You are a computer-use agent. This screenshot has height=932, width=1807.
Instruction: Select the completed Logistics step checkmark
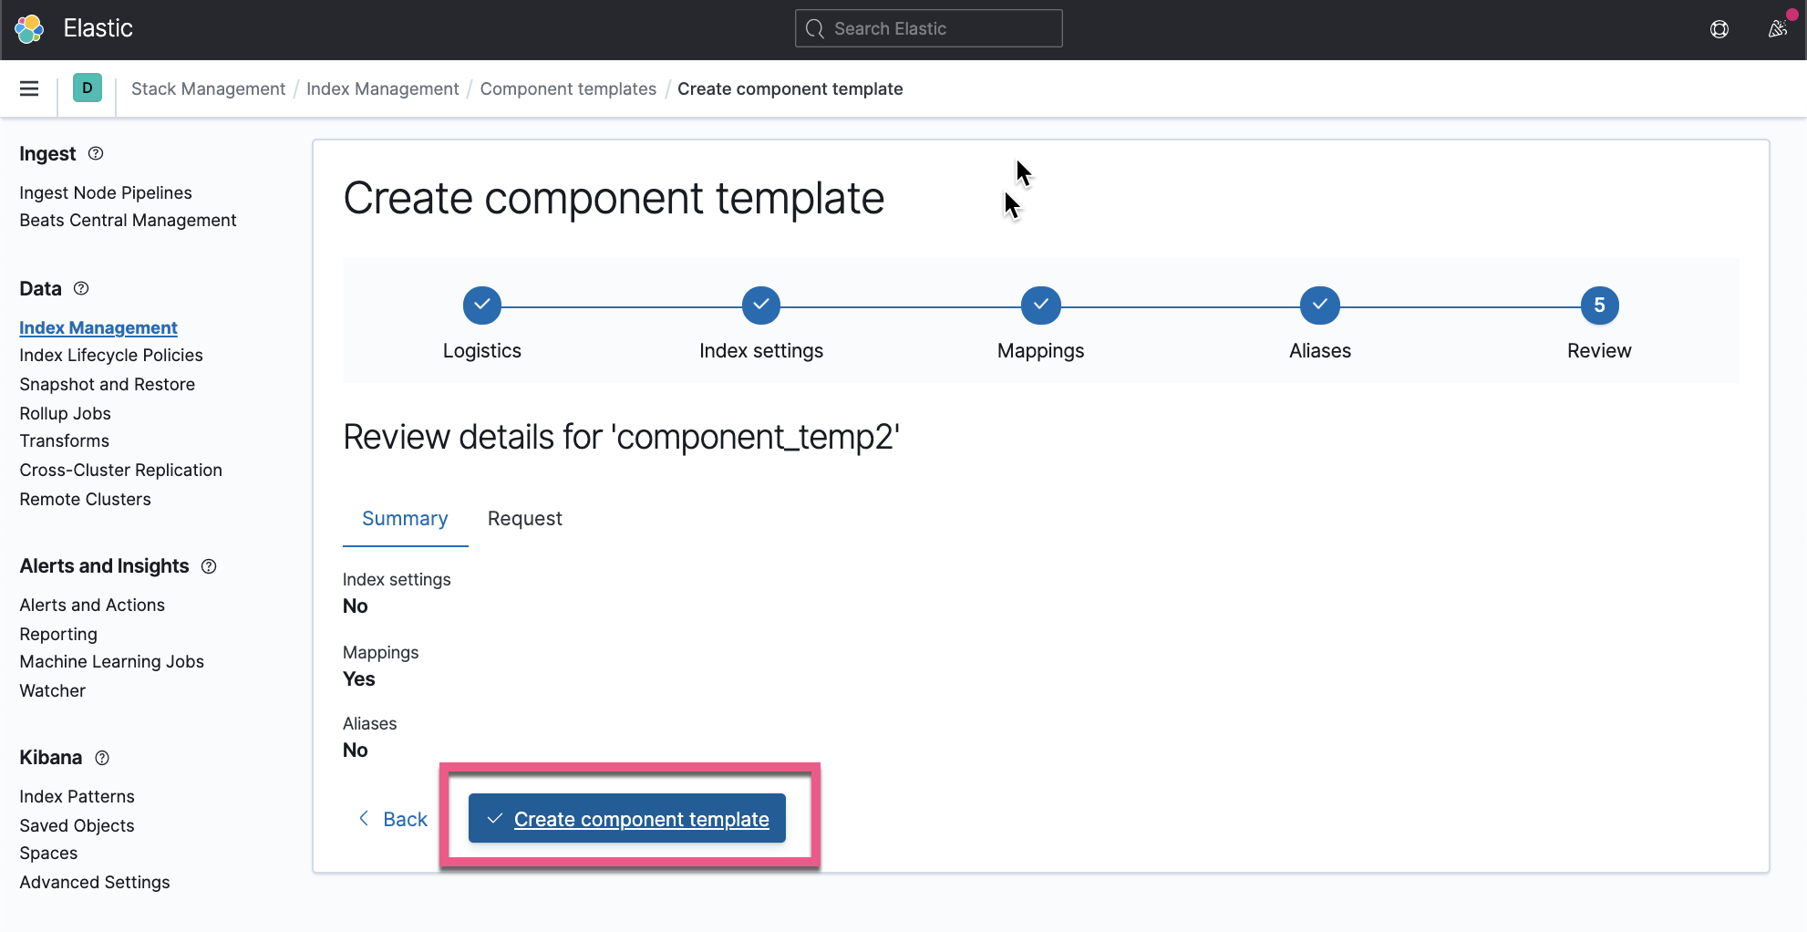coord(481,305)
